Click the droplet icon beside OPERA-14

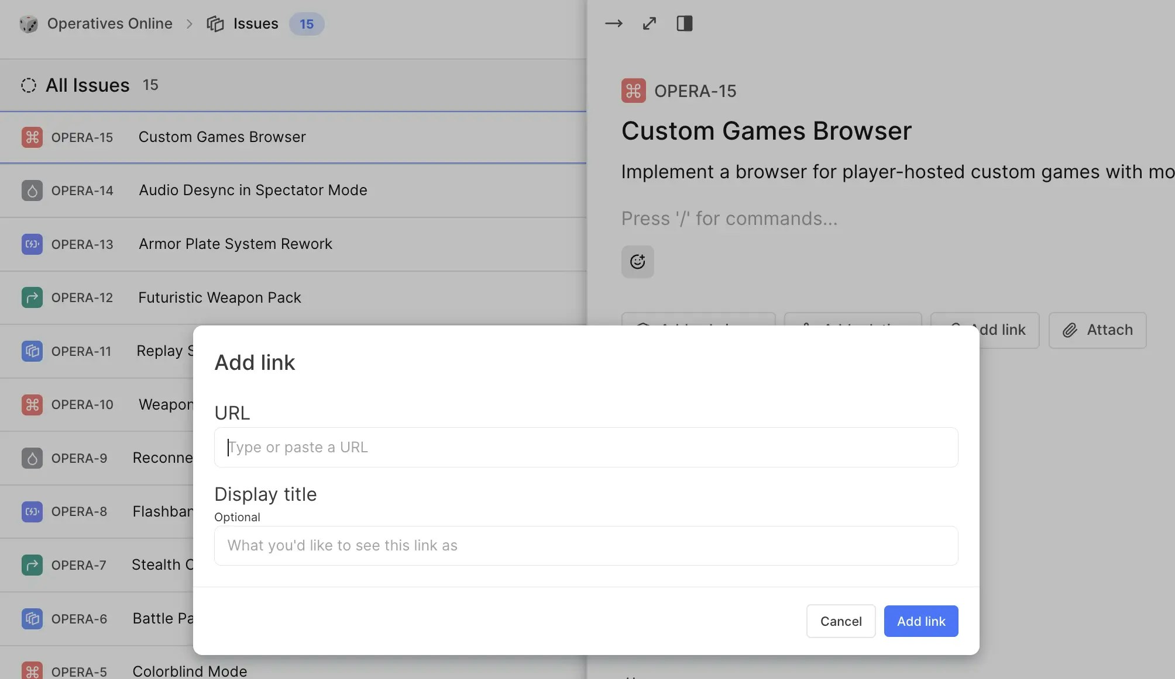(32, 190)
